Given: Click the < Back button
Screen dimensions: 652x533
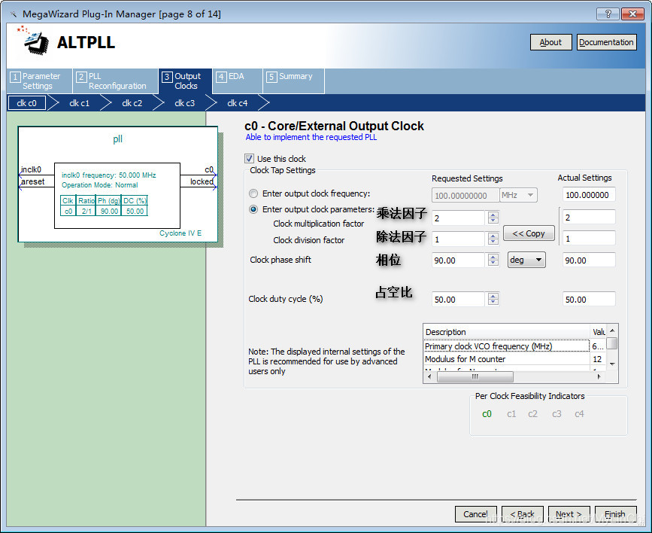Looking at the screenshot, I should pyautogui.click(x=522, y=514).
